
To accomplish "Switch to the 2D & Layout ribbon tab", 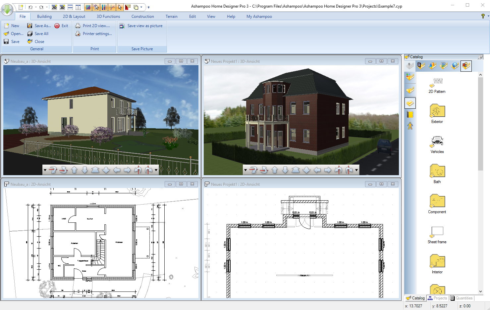I will 74,17.
